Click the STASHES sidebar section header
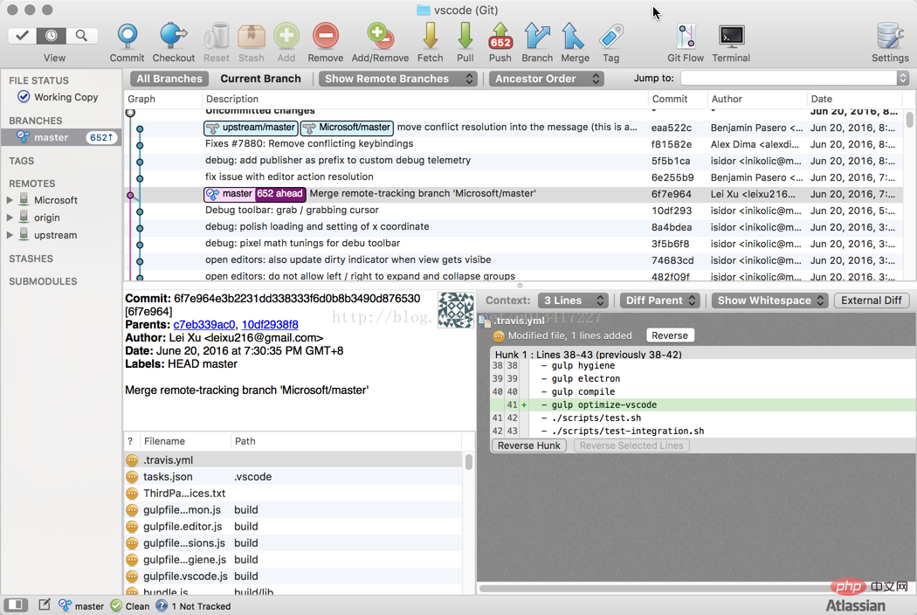 pyautogui.click(x=31, y=258)
